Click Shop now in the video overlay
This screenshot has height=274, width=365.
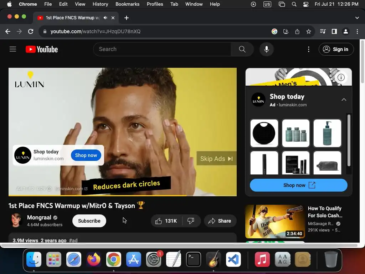click(86, 155)
